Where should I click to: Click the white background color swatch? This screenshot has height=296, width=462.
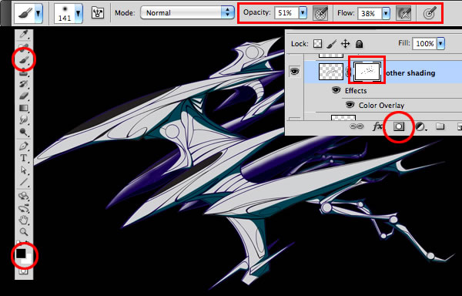coord(28,260)
